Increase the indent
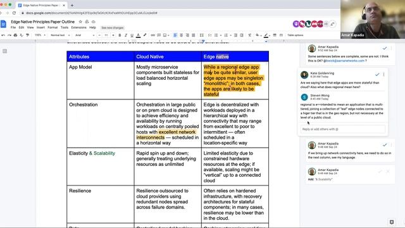 pyautogui.click(x=242, y=35)
